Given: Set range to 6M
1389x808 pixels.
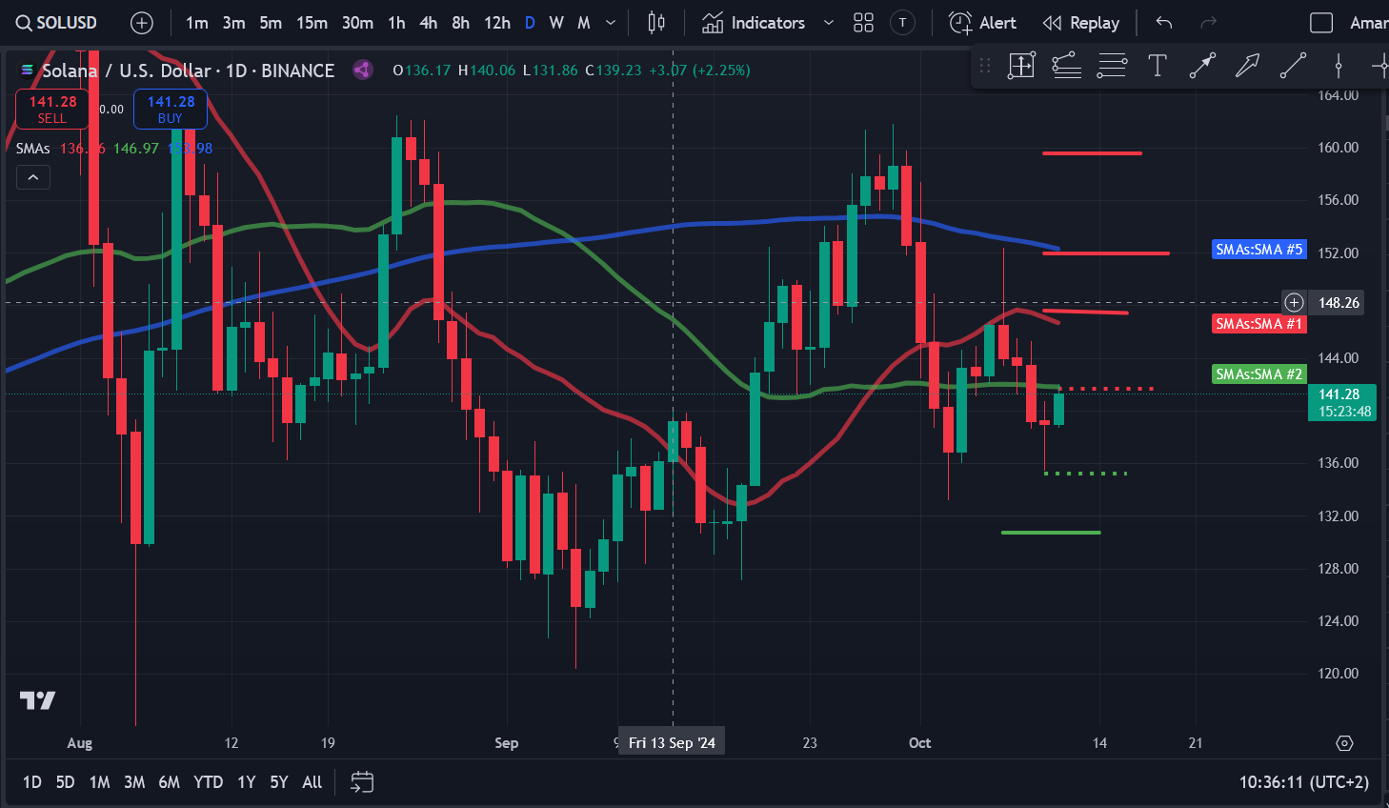Looking at the screenshot, I should 170,782.
